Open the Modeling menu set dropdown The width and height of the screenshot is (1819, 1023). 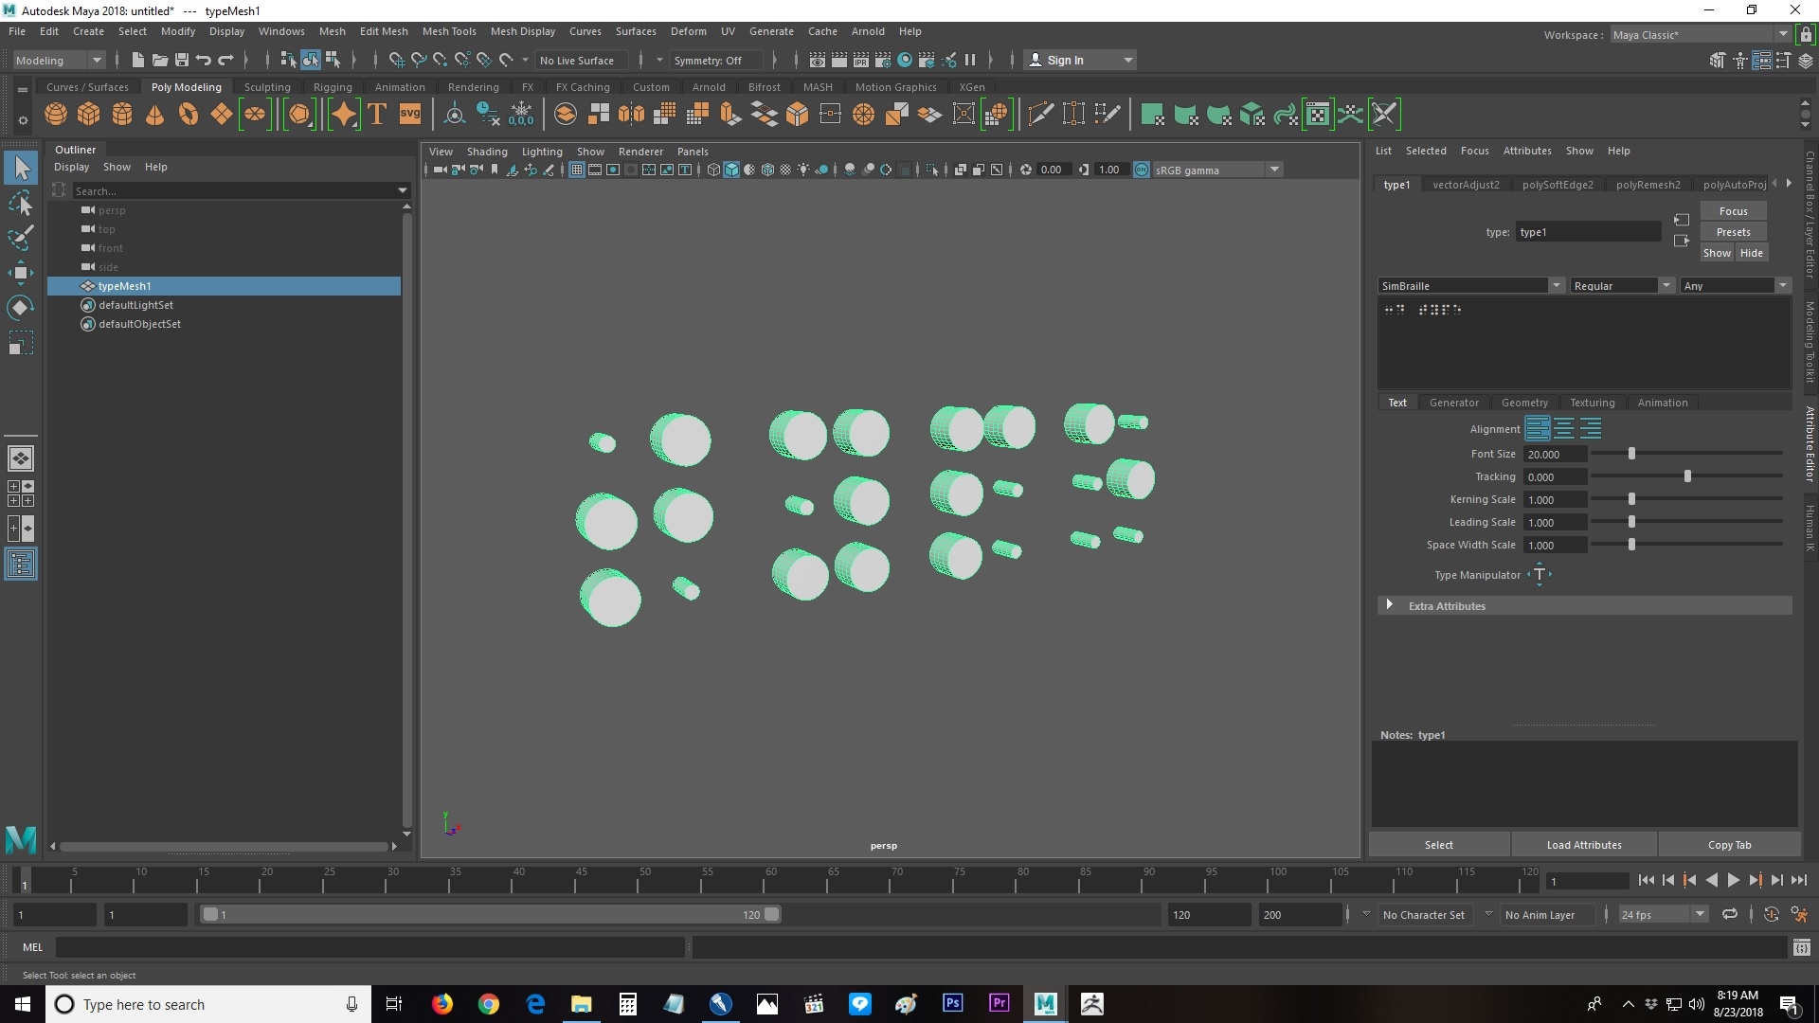coord(59,60)
